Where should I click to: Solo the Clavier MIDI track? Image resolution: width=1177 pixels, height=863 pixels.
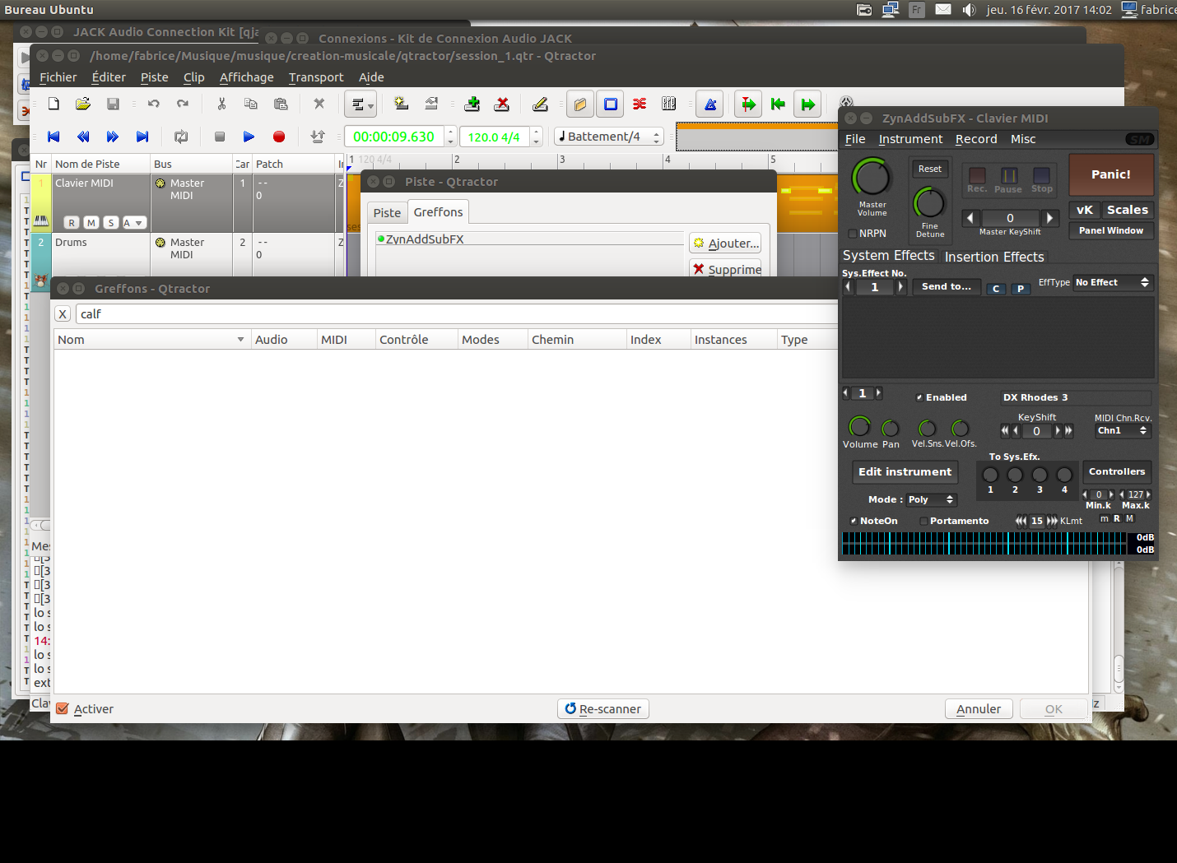111,223
